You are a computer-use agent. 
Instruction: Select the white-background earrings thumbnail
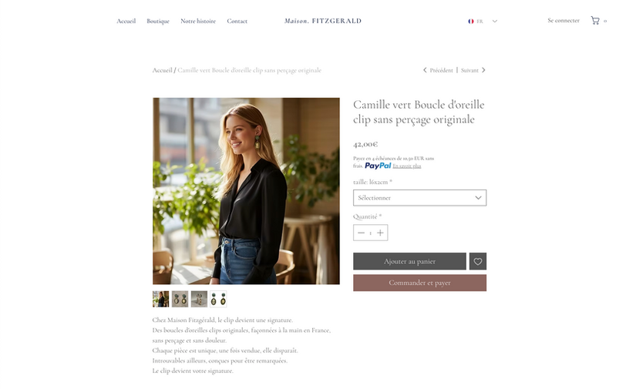tap(218, 299)
